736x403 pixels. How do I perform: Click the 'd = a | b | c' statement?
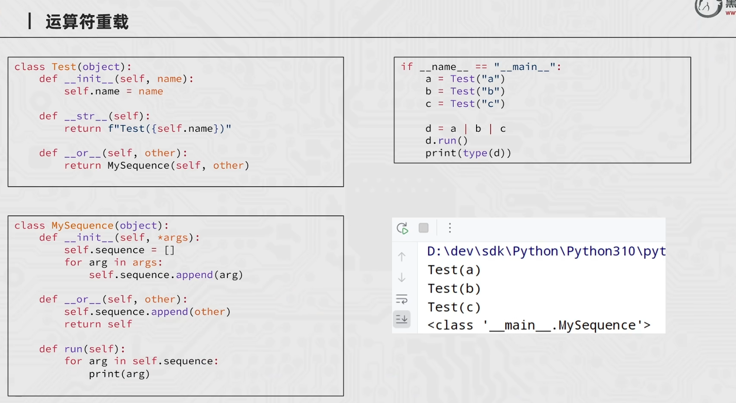[x=465, y=128]
